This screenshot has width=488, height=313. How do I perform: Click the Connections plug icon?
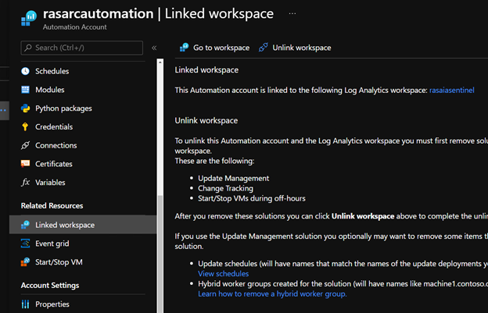[x=25, y=145]
